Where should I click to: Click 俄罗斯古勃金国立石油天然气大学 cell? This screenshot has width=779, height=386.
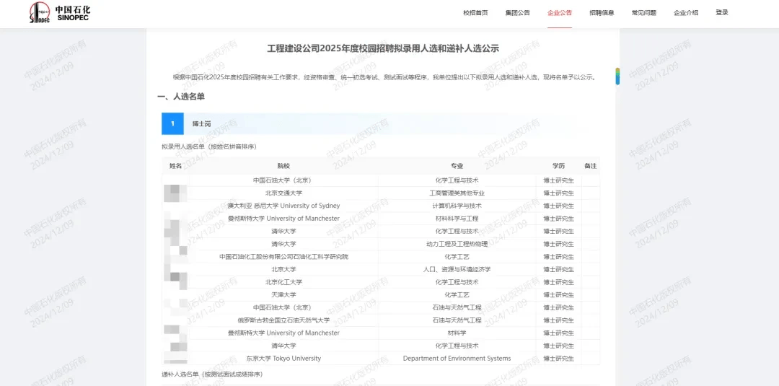point(283,320)
